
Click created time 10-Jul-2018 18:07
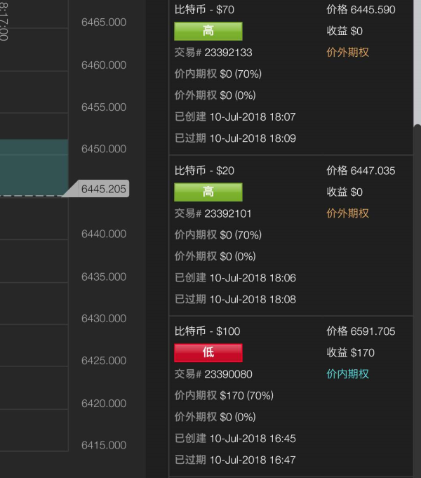(x=253, y=117)
